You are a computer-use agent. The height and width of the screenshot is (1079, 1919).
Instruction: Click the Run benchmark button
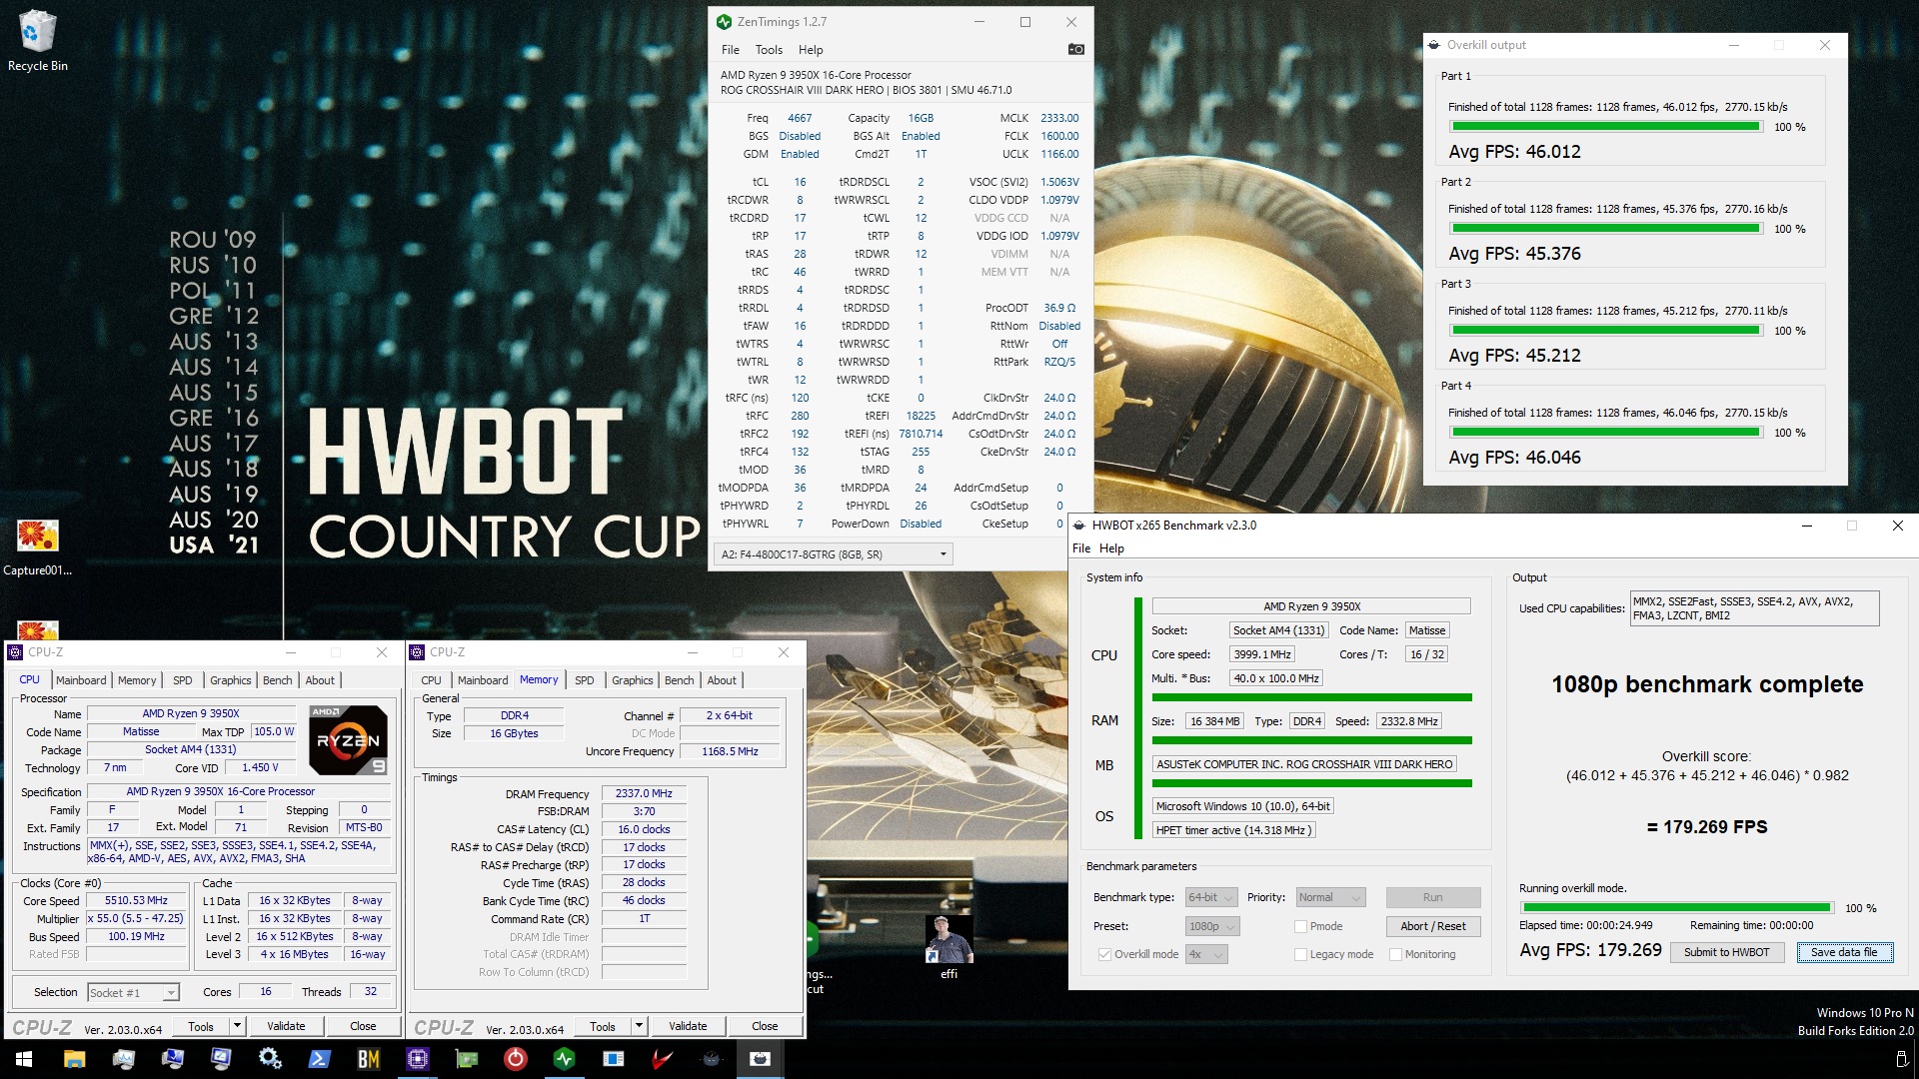1433,897
